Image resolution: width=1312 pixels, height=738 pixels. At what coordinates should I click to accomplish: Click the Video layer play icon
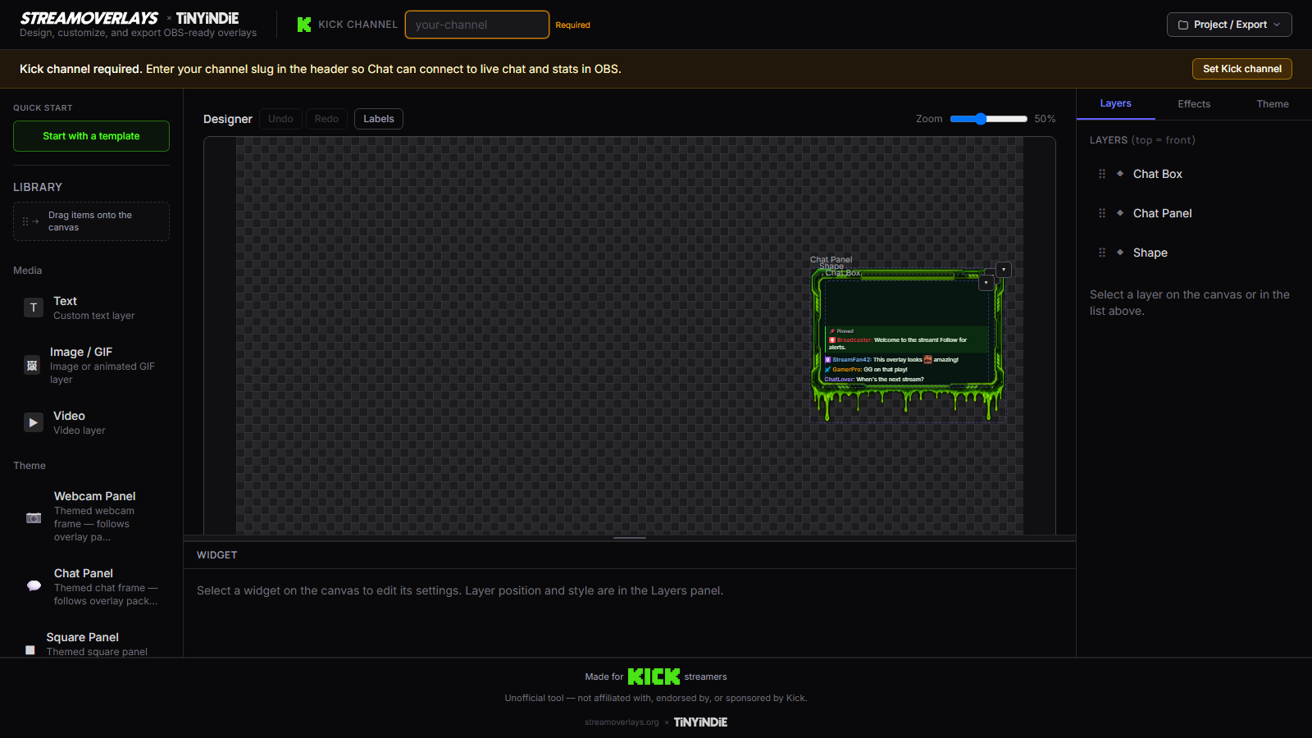coord(34,422)
